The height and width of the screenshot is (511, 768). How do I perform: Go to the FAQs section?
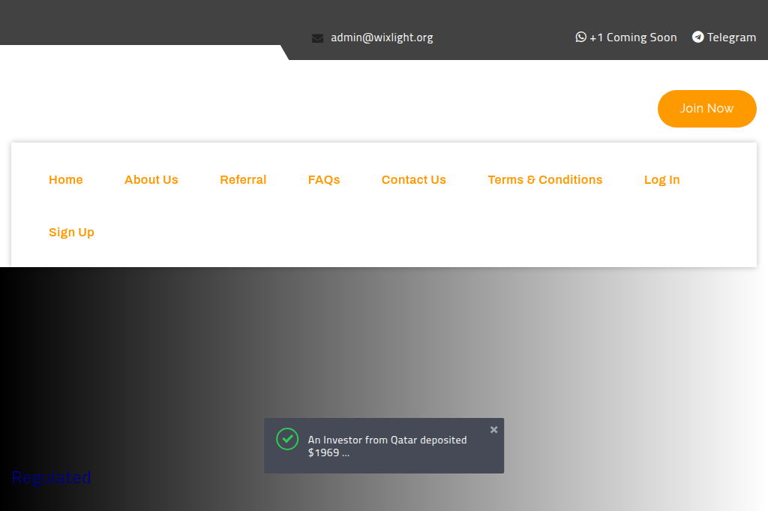click(x=324, y=179)
